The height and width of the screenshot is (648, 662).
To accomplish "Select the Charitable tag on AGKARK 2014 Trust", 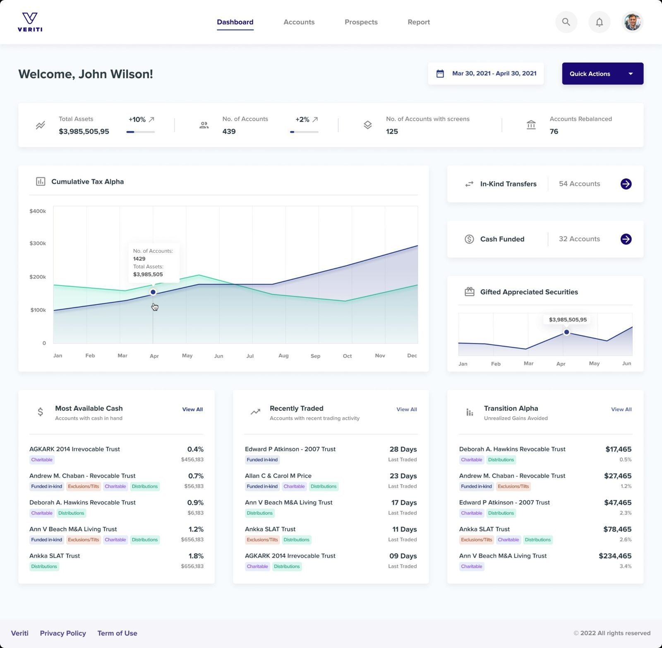I will coord(41,460).
